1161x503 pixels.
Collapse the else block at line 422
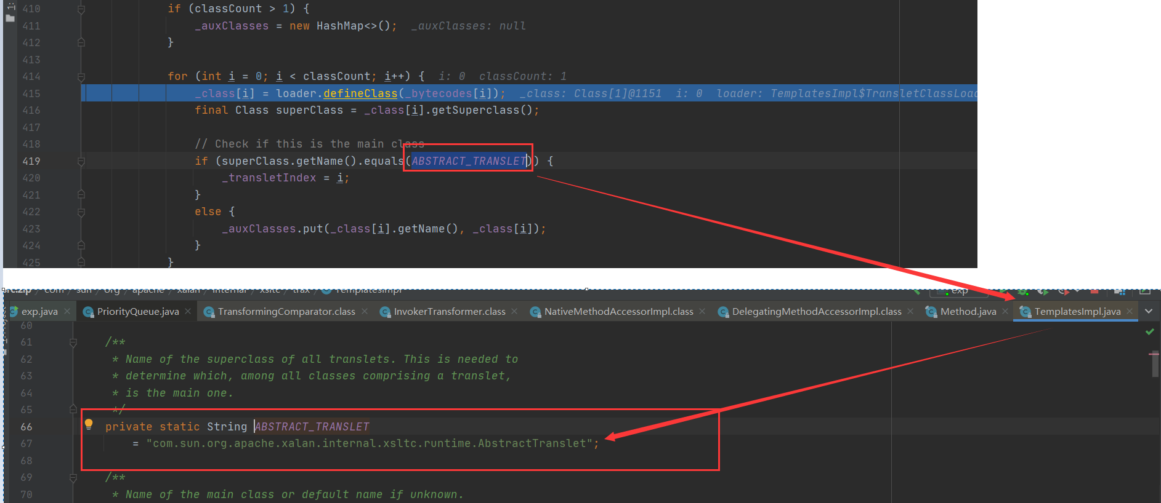pyautogui.click(x=81, y=212)
